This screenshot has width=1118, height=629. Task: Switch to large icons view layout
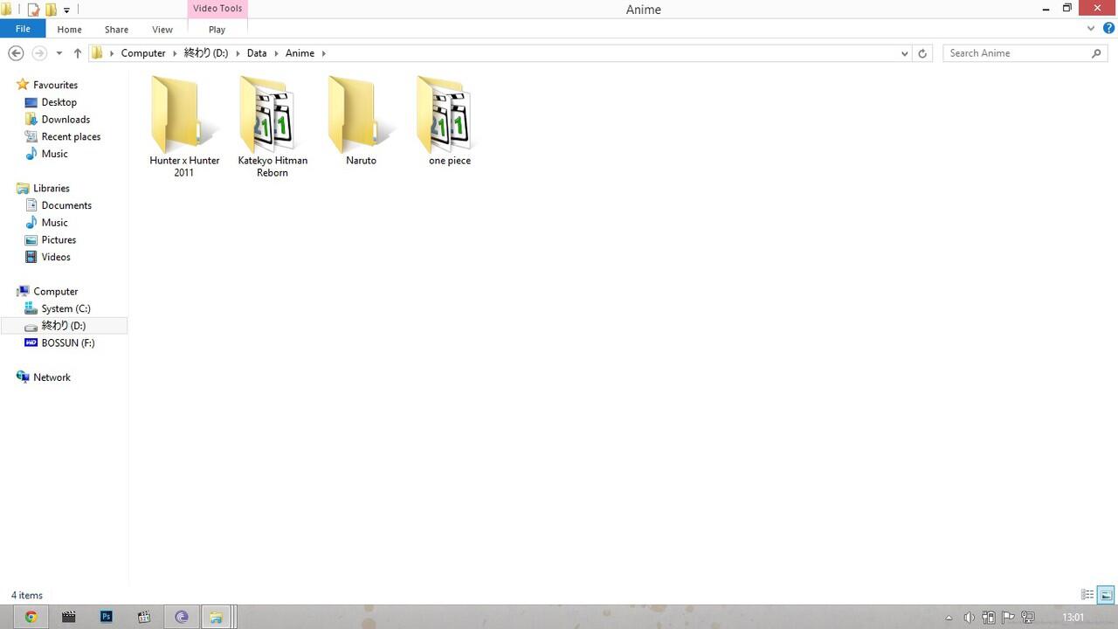point(1105,595)
